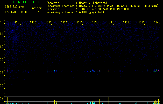
Task: Click the 0.7 kHz frequency label
Action: pos(2,86)
